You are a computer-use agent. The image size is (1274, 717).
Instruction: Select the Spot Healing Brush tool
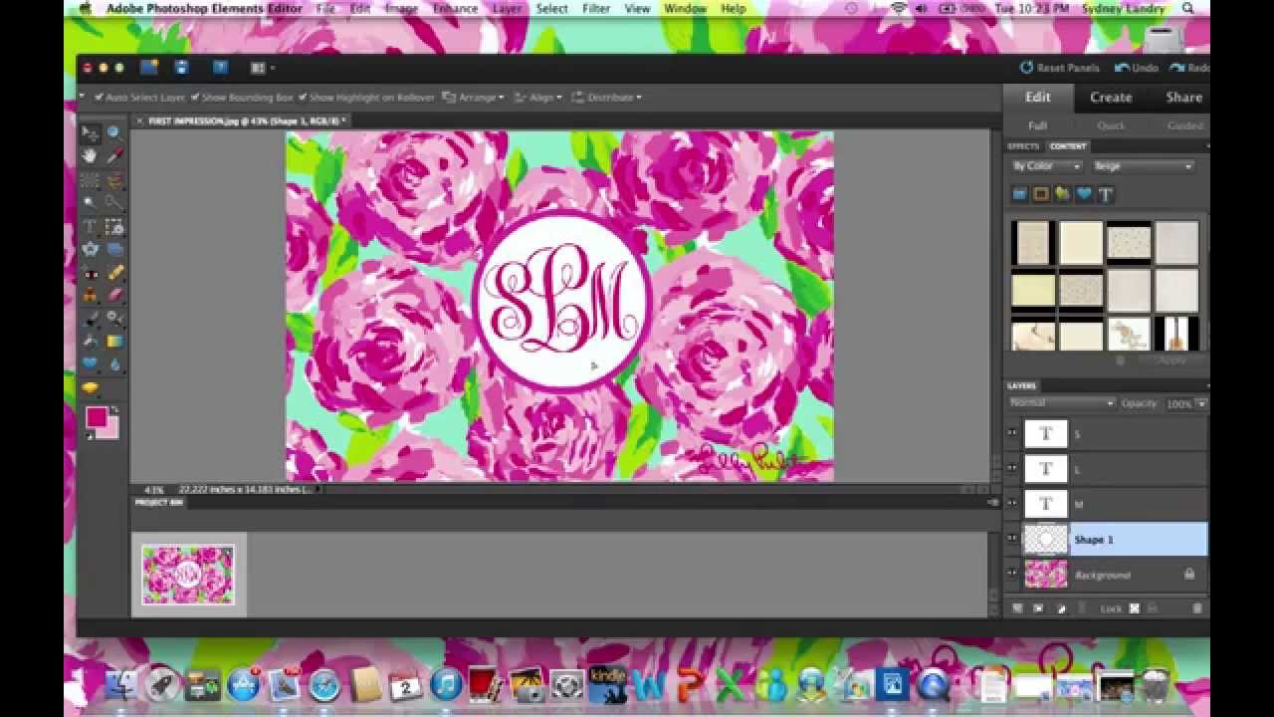(114, 274)
